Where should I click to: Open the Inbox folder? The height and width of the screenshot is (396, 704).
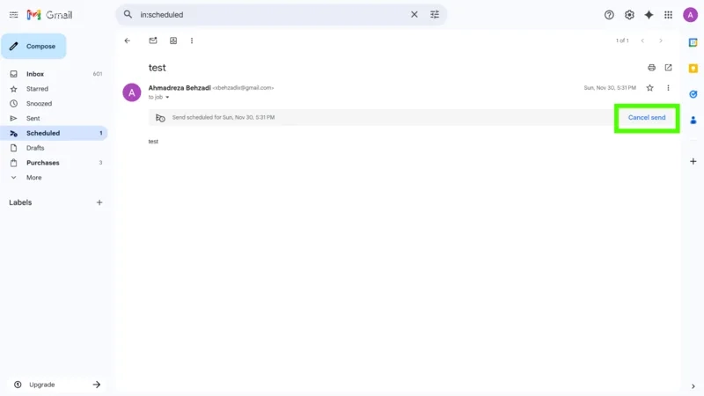[35, 74]
